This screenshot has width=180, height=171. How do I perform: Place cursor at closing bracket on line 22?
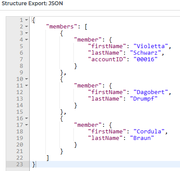point(48,158)
